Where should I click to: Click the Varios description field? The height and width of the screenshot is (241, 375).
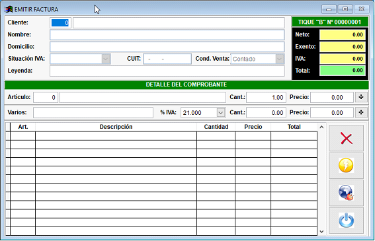93,112
